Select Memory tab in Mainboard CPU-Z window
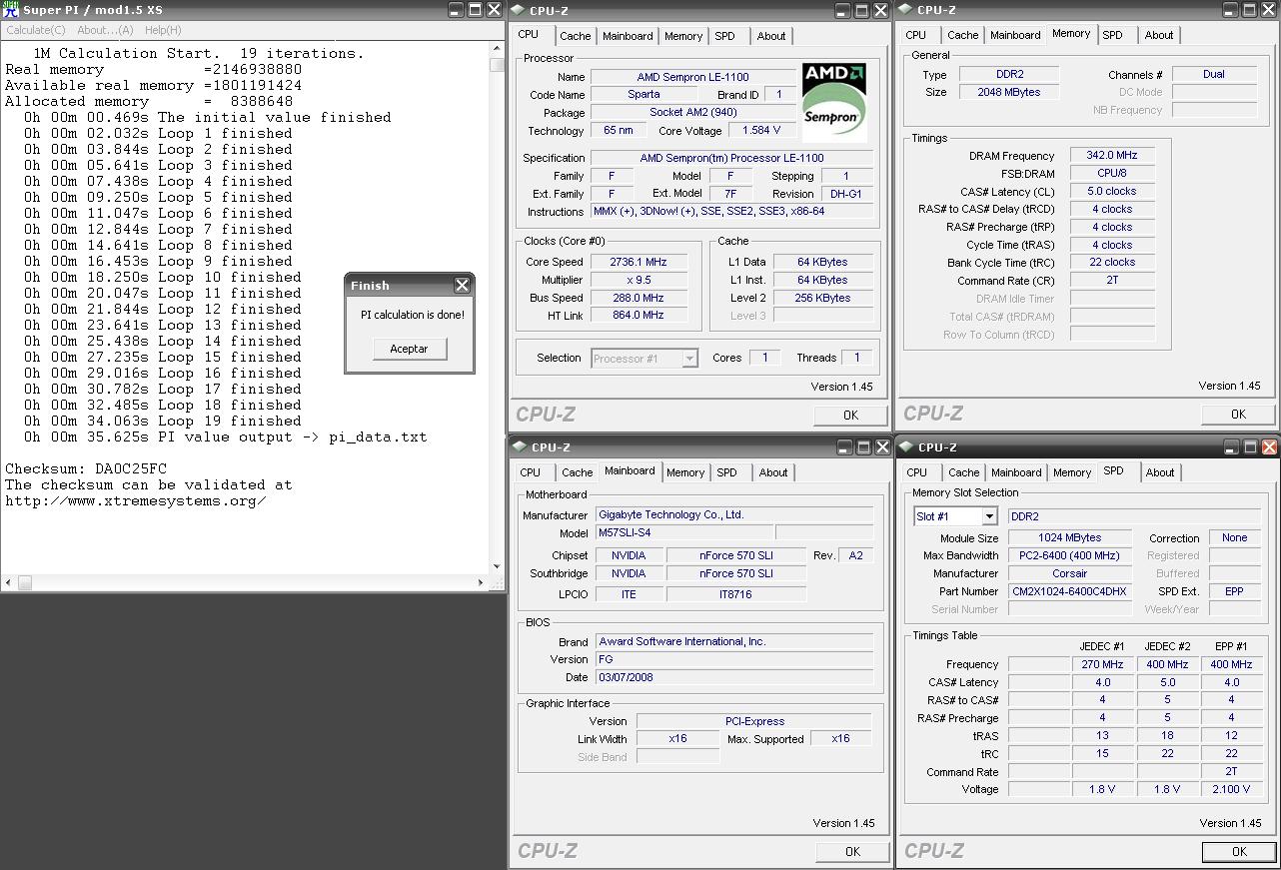The width and height of the screenshot is (1281, 870). [x=685, y=472]
